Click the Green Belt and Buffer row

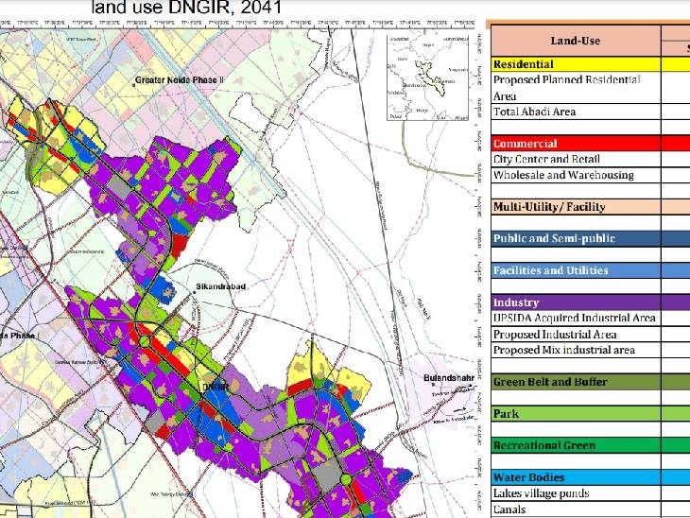point(575,382)
